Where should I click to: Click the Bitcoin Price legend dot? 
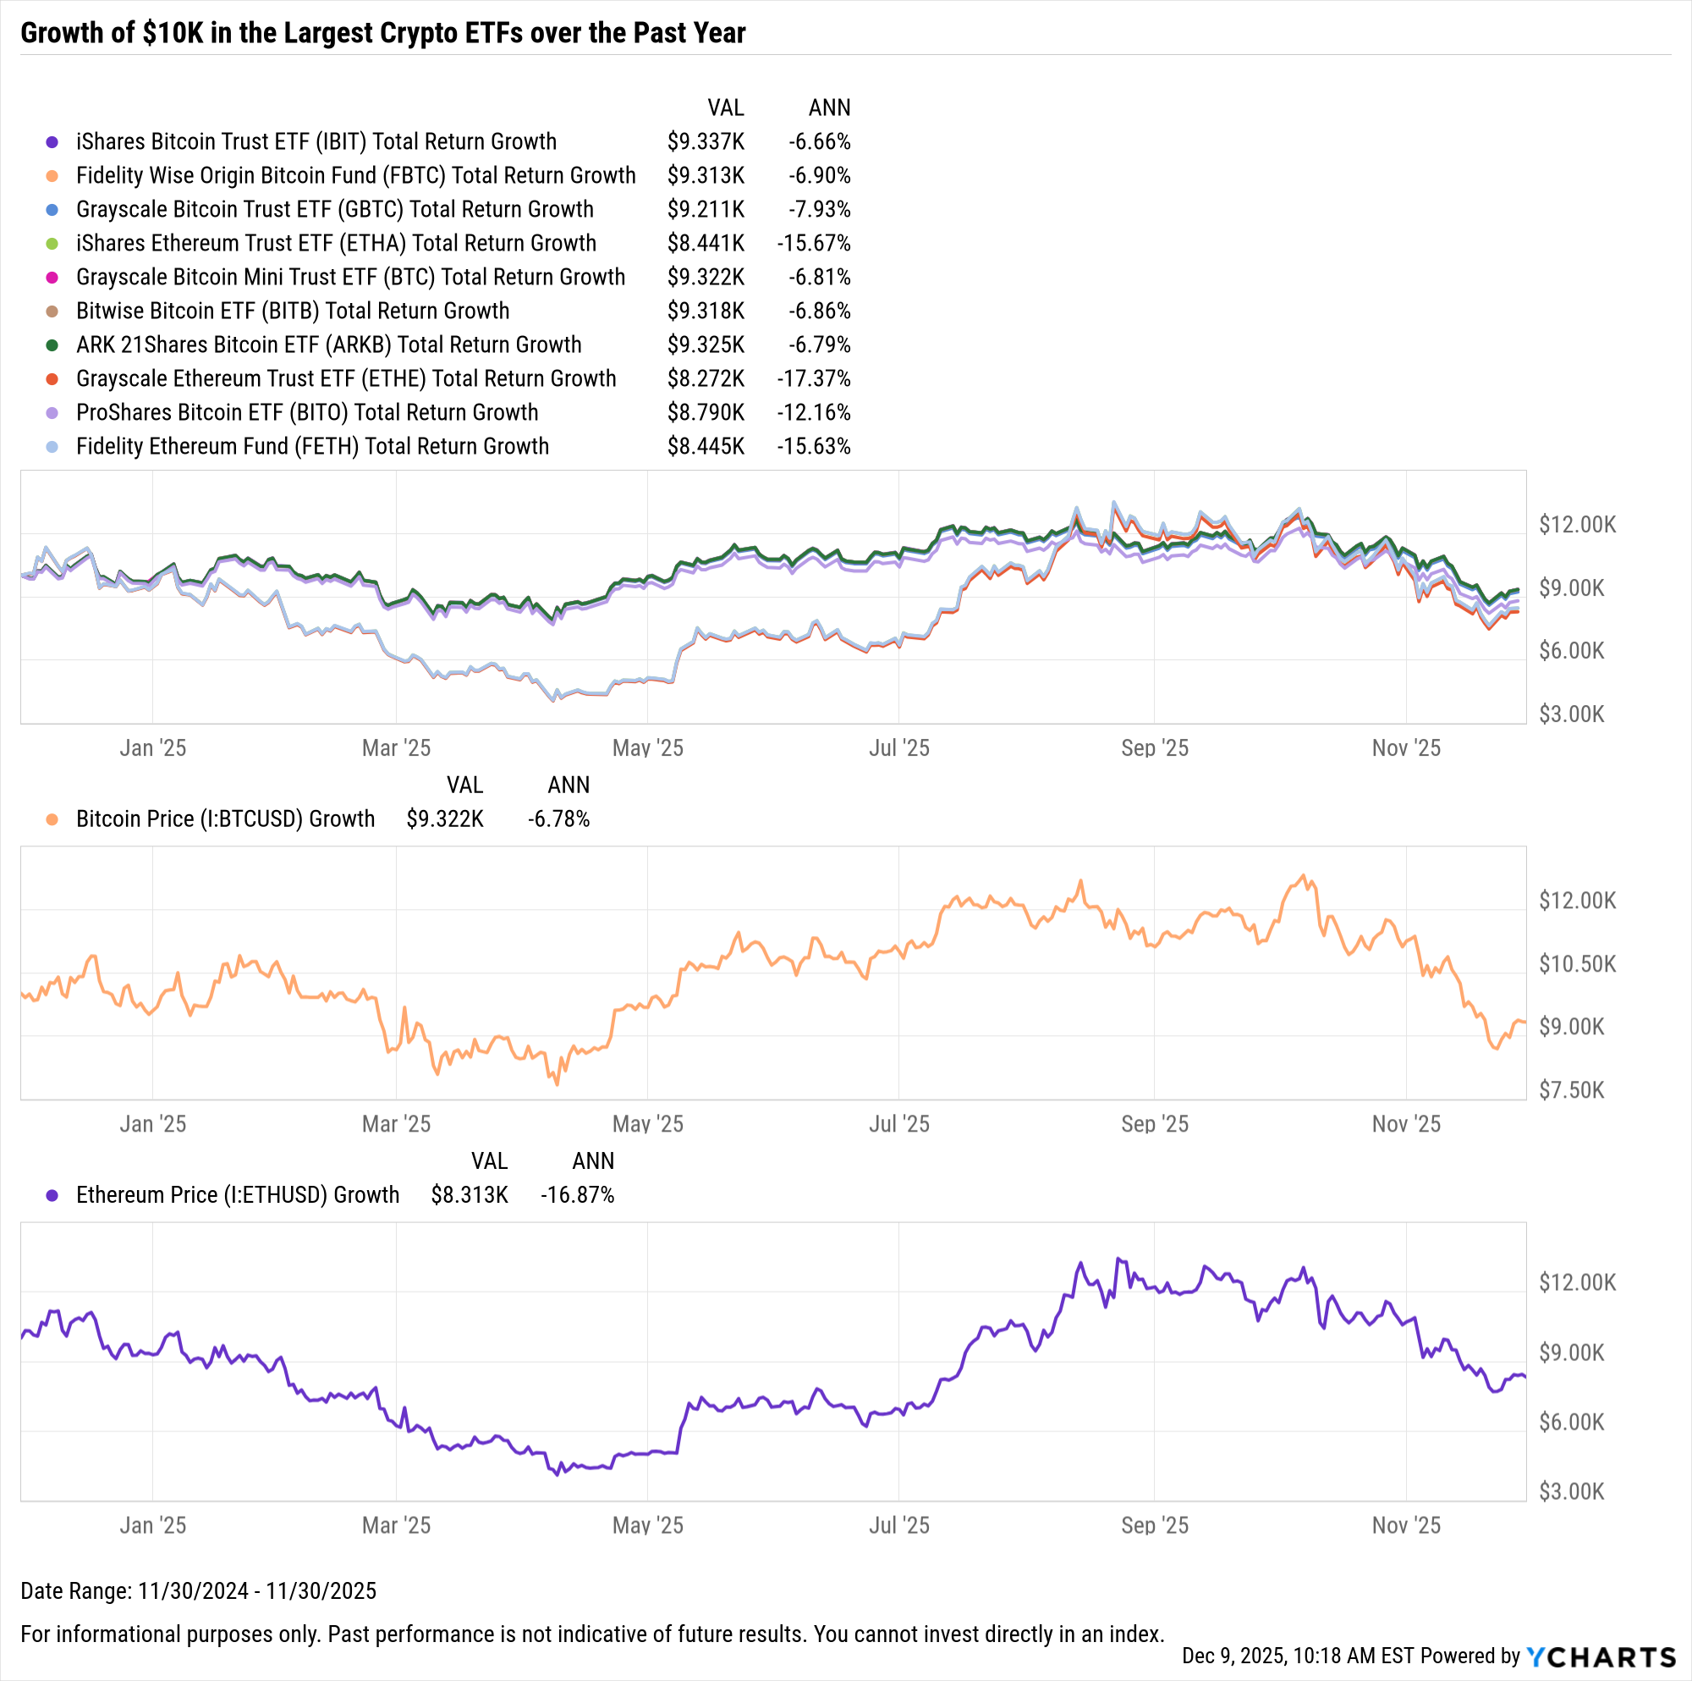(x=52, y=819)
